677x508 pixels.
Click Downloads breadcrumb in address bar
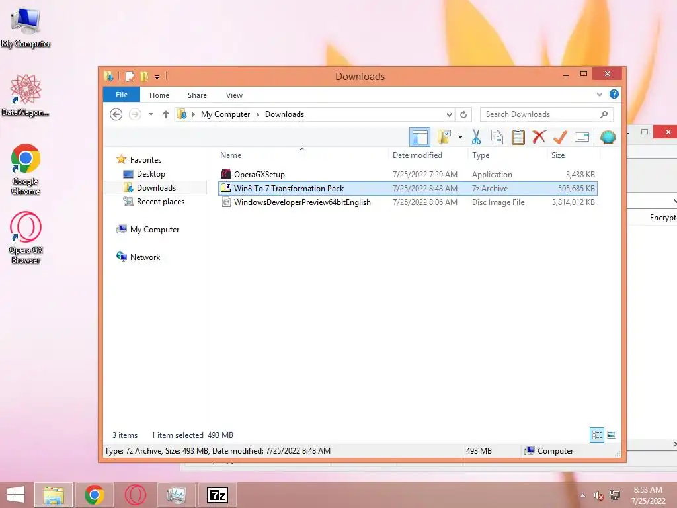[284, 114]
